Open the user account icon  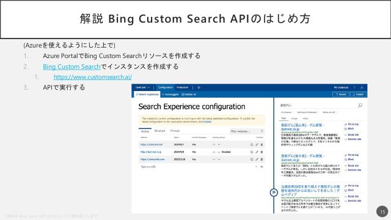click(362, 87)
